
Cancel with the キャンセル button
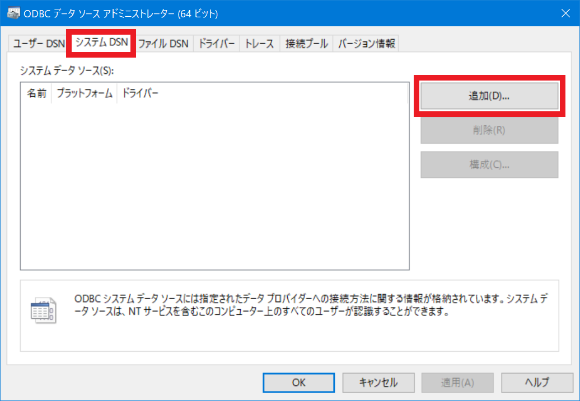pos(378,382)
